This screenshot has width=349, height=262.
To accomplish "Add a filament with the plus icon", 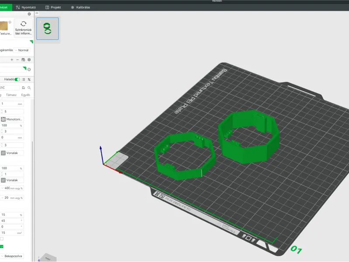I will tap(12, 60).
